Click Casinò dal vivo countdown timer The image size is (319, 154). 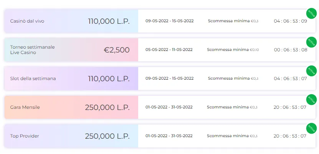[x=290, y=21]
